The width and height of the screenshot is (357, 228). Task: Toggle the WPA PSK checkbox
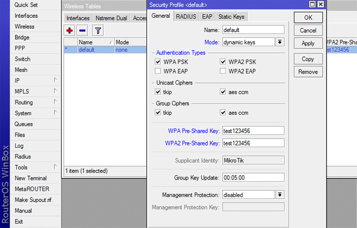(158, 62)
